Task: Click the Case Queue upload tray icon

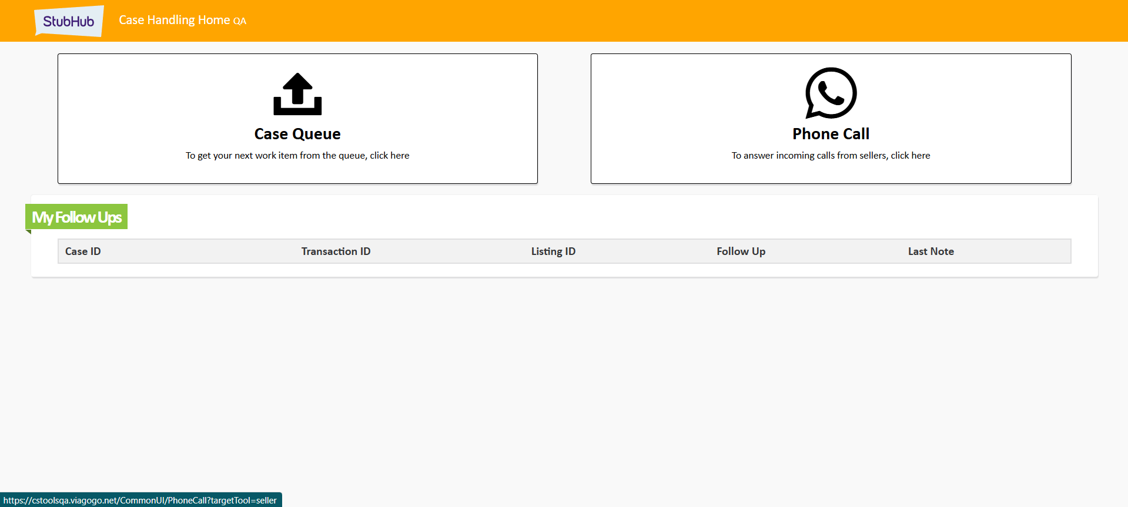Action: pyautogui.click(x=297, y=94)
